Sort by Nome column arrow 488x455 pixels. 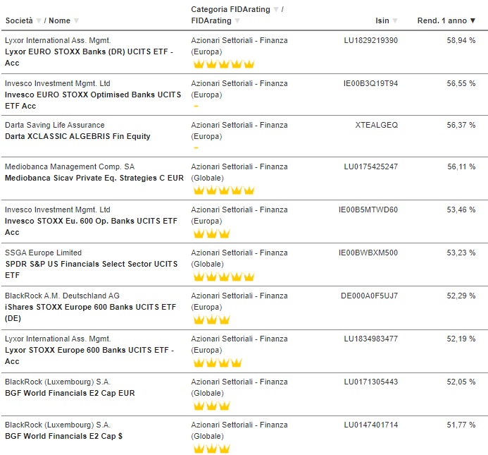click(76, 21)
